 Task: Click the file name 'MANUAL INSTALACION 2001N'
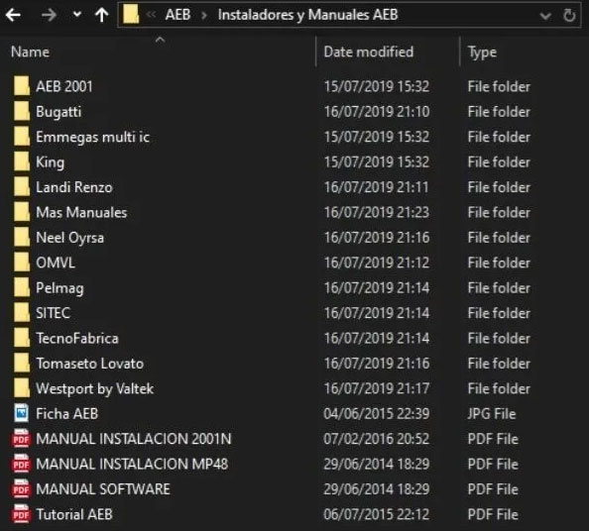coord(134,439)
